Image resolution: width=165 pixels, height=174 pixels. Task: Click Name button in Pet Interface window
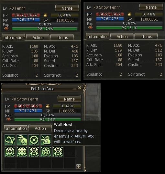(69, 99)
